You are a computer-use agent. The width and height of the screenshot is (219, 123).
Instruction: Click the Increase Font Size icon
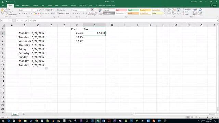[37, 10]
